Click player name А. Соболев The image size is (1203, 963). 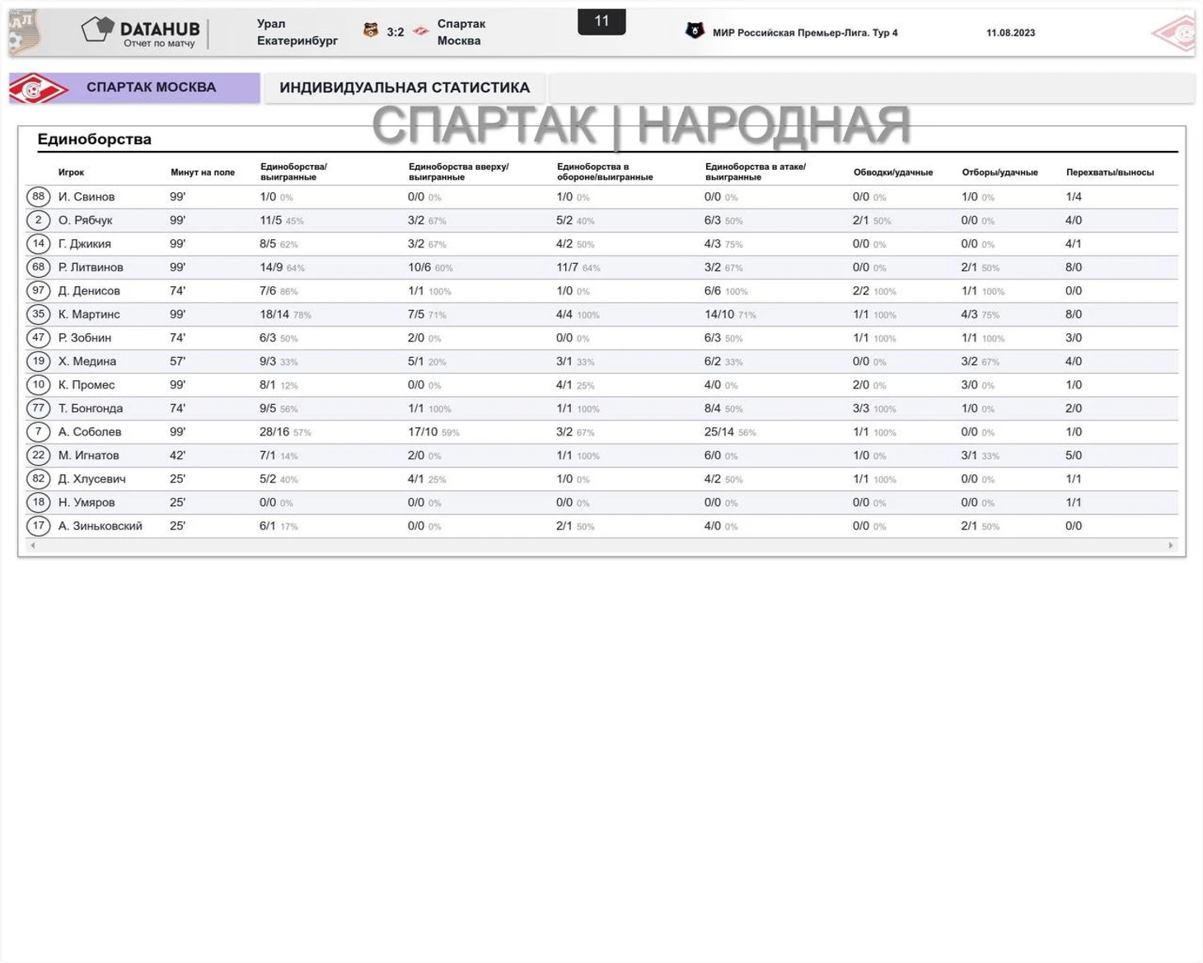click(90, 432)
